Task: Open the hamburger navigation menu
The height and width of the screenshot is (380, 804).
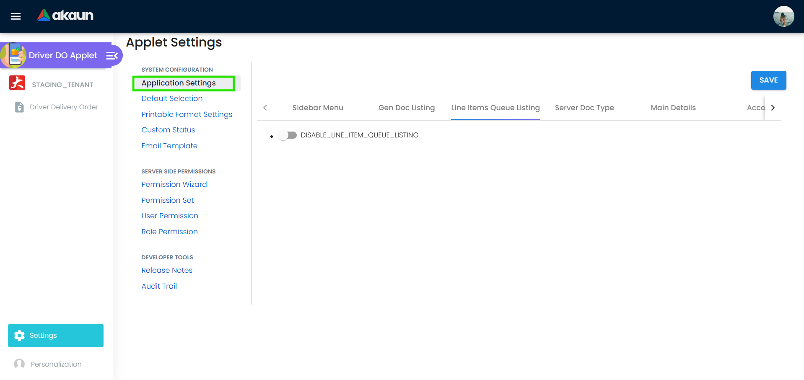Action: pyautogui.click(x=15, y=16)
